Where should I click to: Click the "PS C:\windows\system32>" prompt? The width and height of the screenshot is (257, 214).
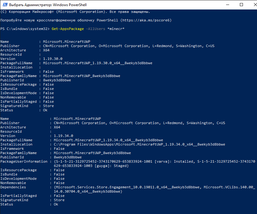[x=25, y=29]
